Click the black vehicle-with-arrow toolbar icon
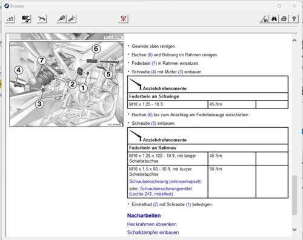The height and width of the screenshot is (240, 303). [26, 19]
